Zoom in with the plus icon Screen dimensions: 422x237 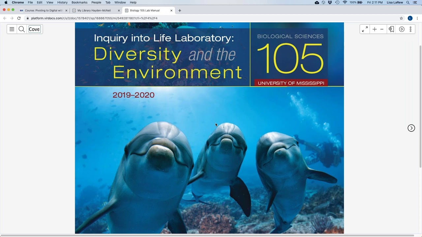pyautogui.click(x=375, y=29)
